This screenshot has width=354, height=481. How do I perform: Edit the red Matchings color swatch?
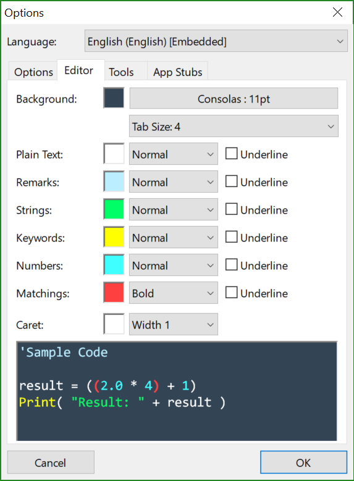click(x=114, y=293)
